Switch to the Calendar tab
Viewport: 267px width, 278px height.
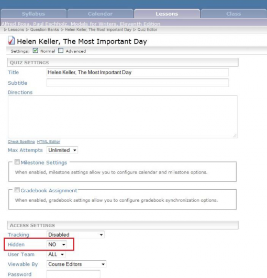point(100,14)
